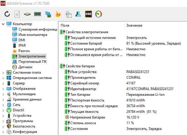Expand the Устройства node
This screenshot has height=135, width=187.
click(3, 116)
